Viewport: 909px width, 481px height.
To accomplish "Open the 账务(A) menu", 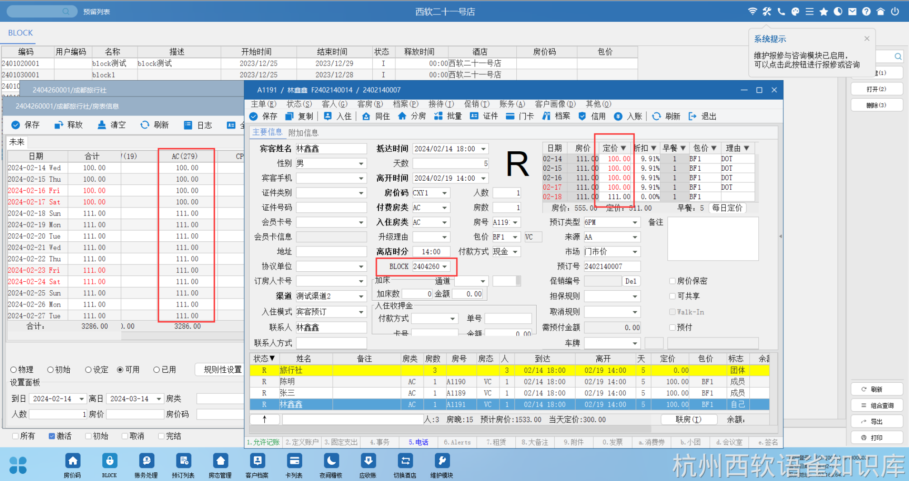I will coord(512,104).
